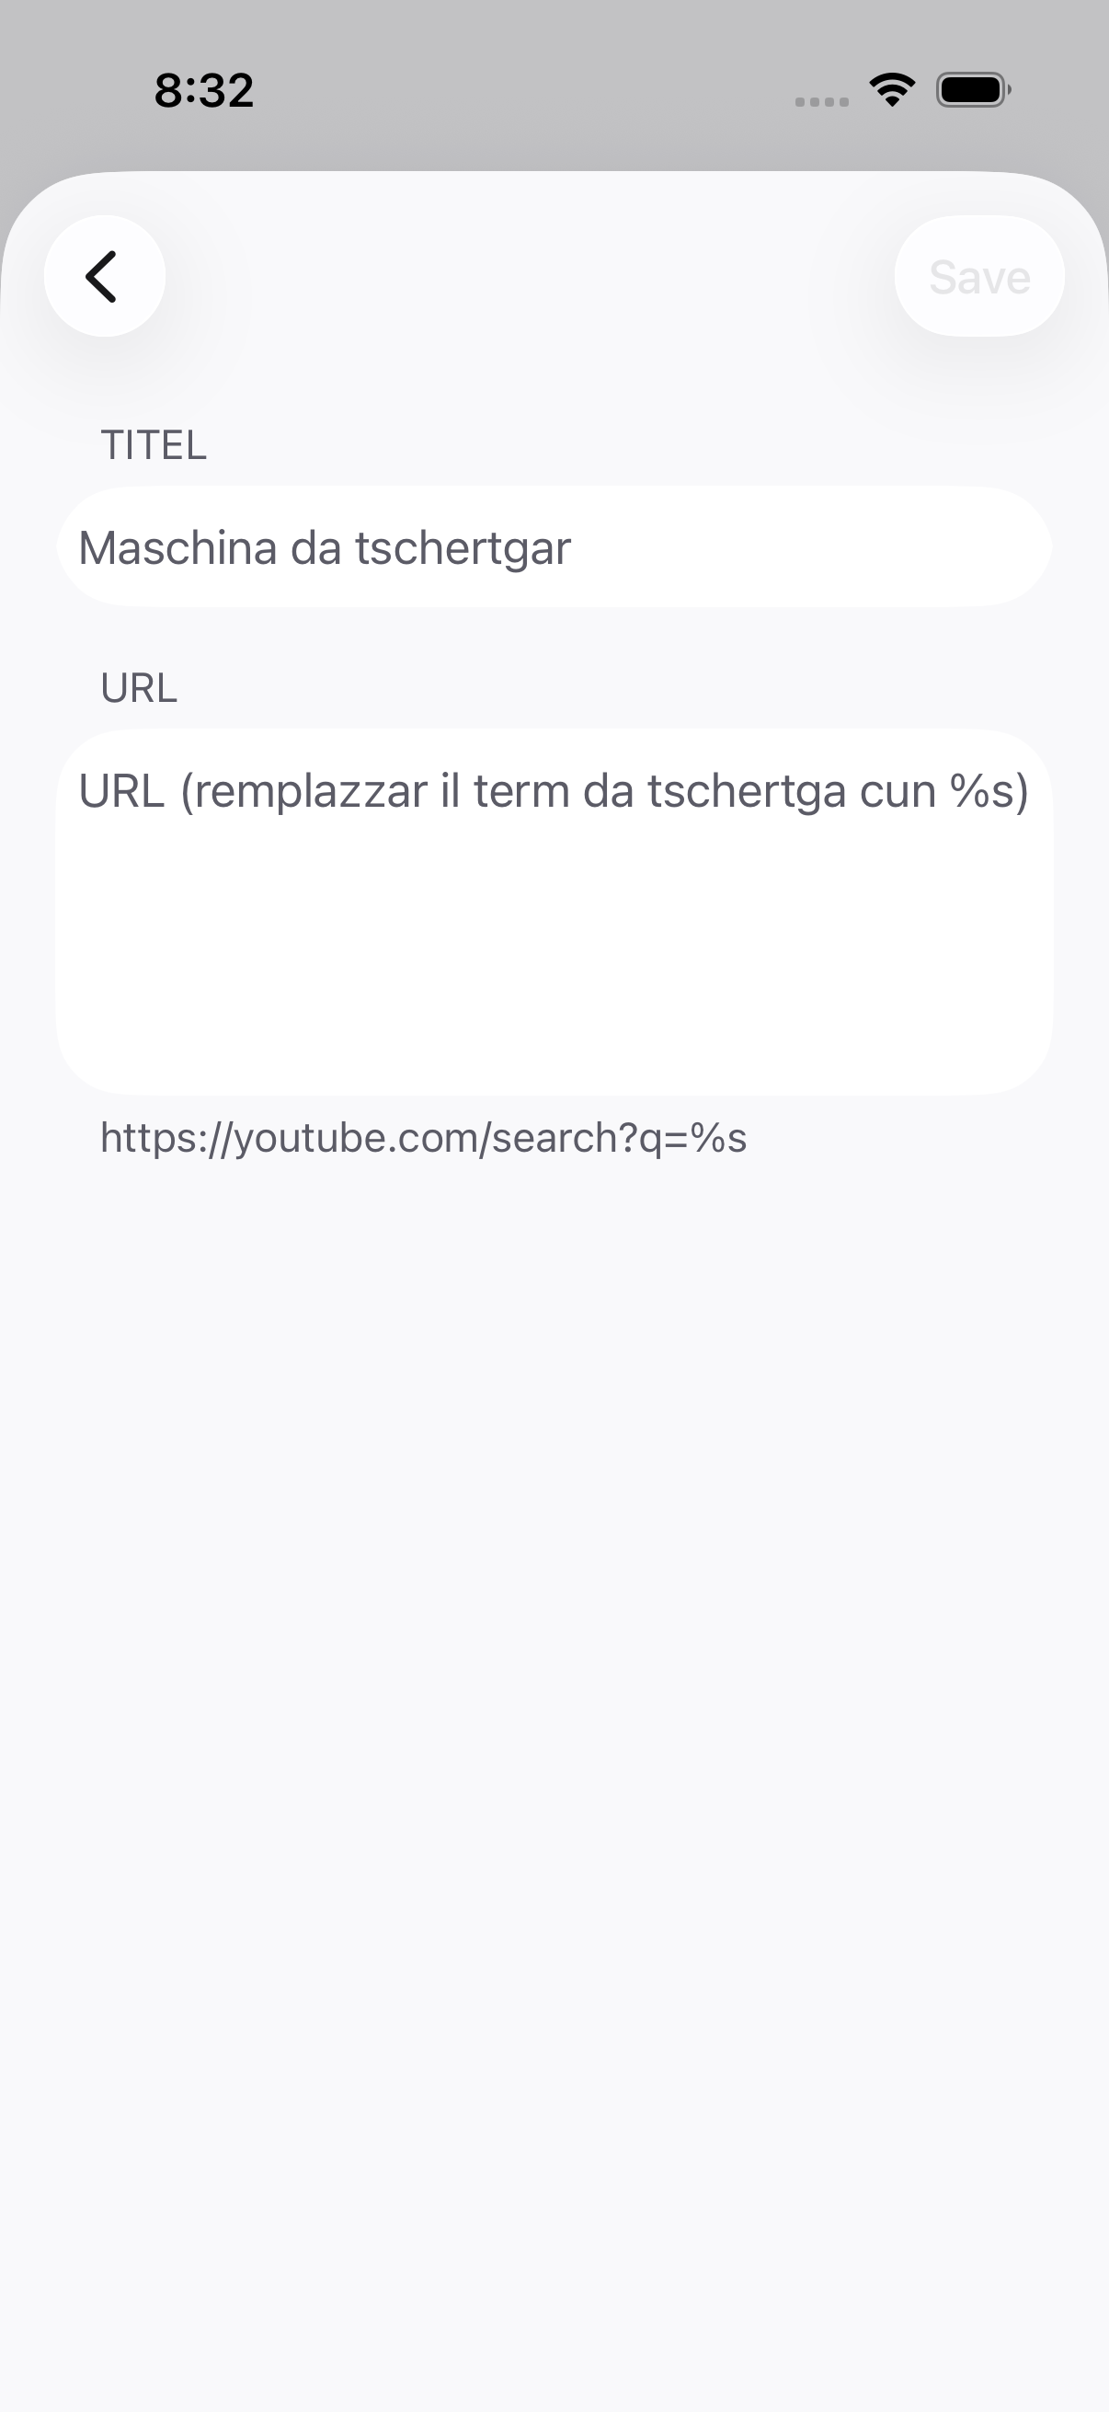Click the %s) at the URL placeholder end

[989, 791]
